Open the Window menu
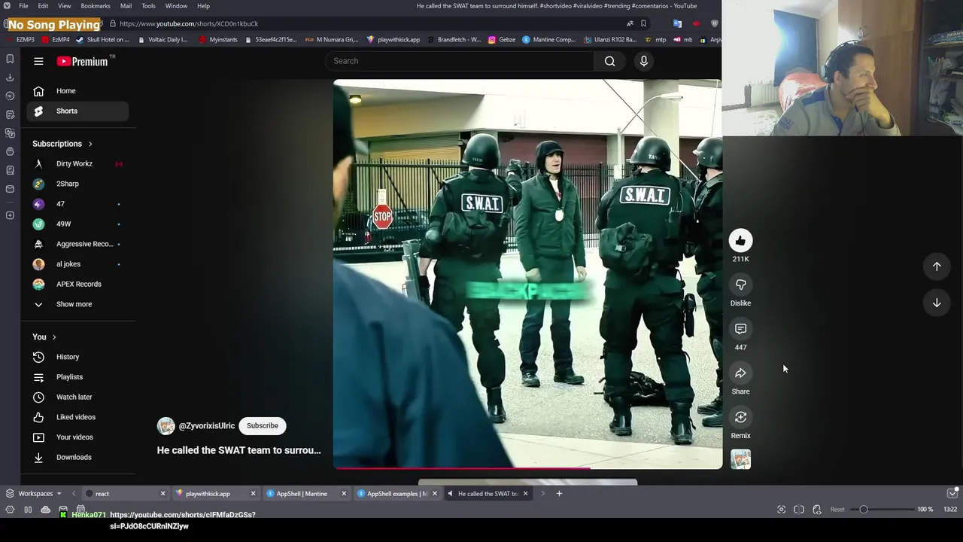Screen dimensions: 963x542 [x=176, y=6]
